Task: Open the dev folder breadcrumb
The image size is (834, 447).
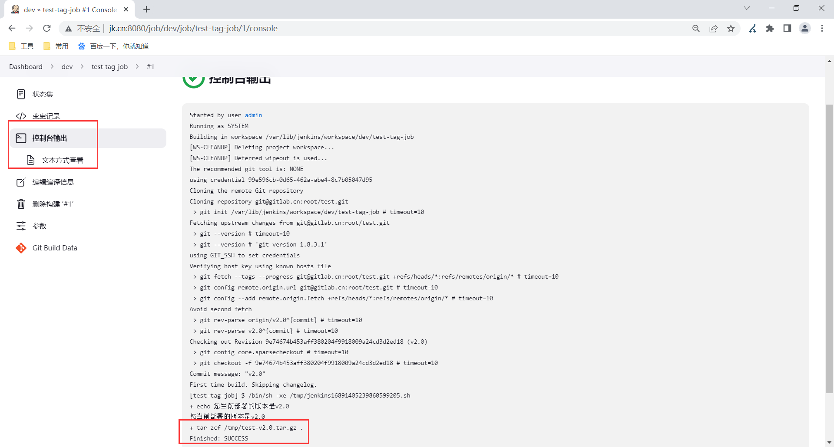Action: click(x=67, y=66)
